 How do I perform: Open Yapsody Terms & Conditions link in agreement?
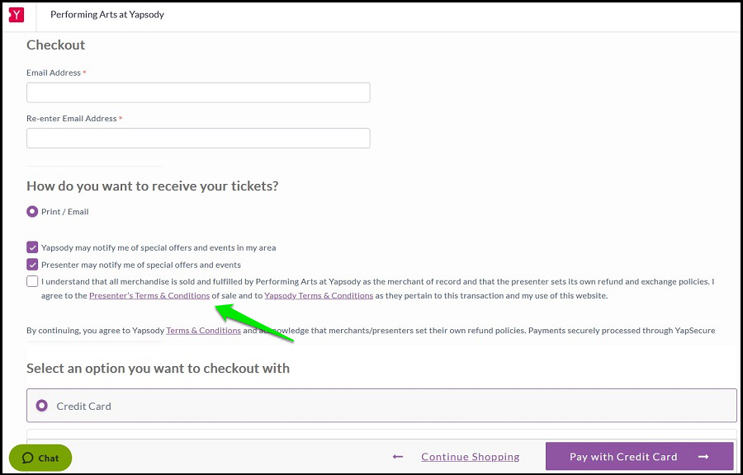pyautogui.click(x=319, y=296)
